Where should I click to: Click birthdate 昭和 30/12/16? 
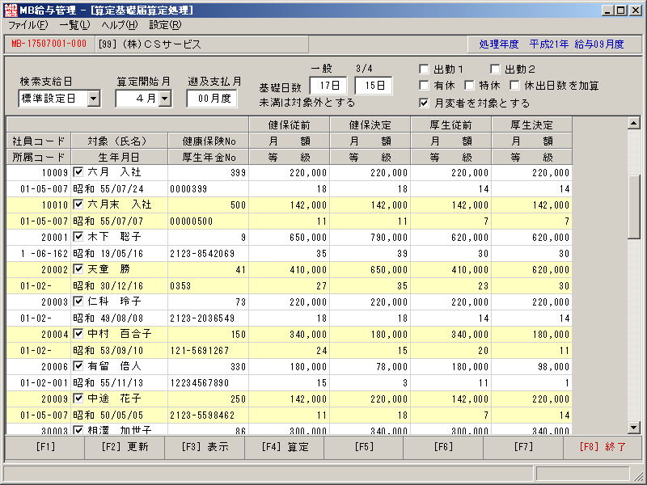click(x=119, y=286)
